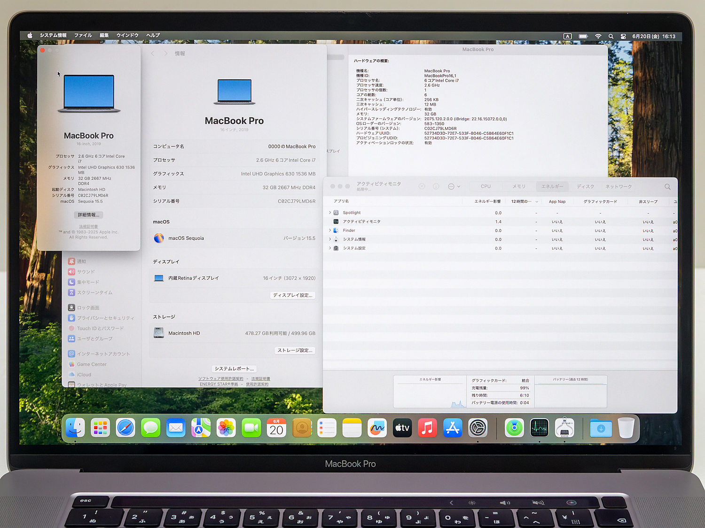Open System Settings gear in the Dock
Image resolution: width=705 pixels, height=528 pixels.
click(478, 428)
